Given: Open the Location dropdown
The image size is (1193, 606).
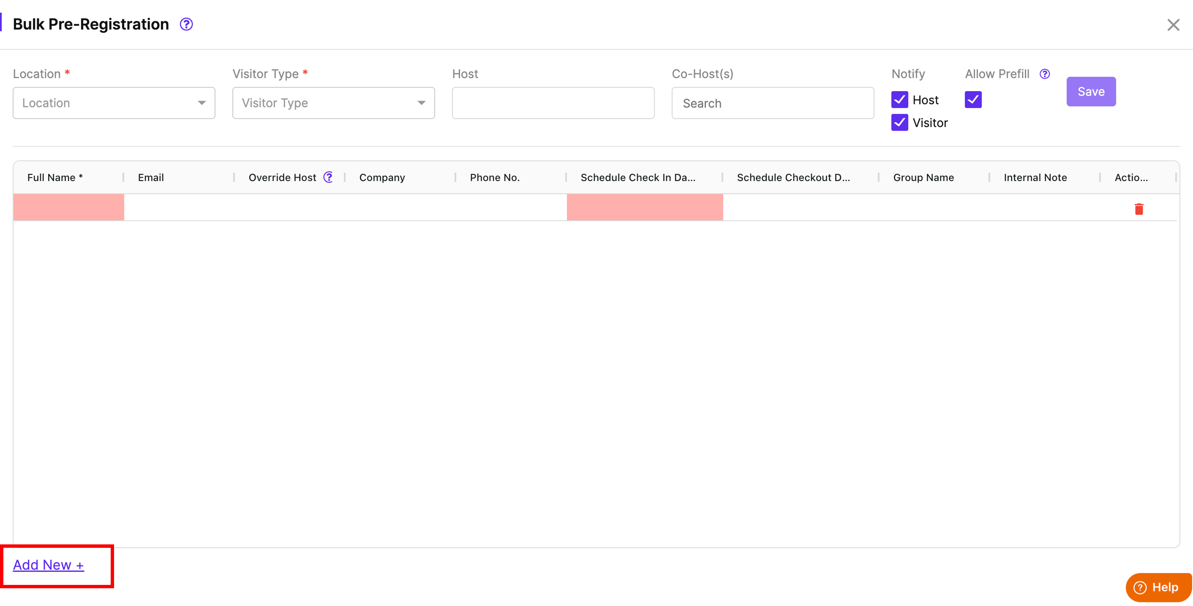Looking at the screenshot, I should tap(114, 103).
